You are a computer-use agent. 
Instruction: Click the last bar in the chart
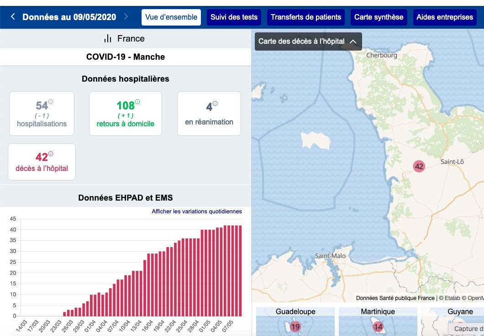click(240, 271)
